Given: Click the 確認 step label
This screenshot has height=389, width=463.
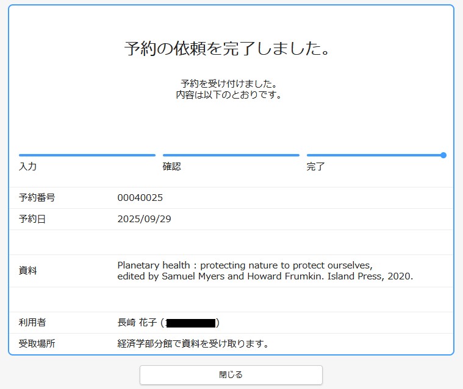Looking at the screenshot, I should [172, 167].
